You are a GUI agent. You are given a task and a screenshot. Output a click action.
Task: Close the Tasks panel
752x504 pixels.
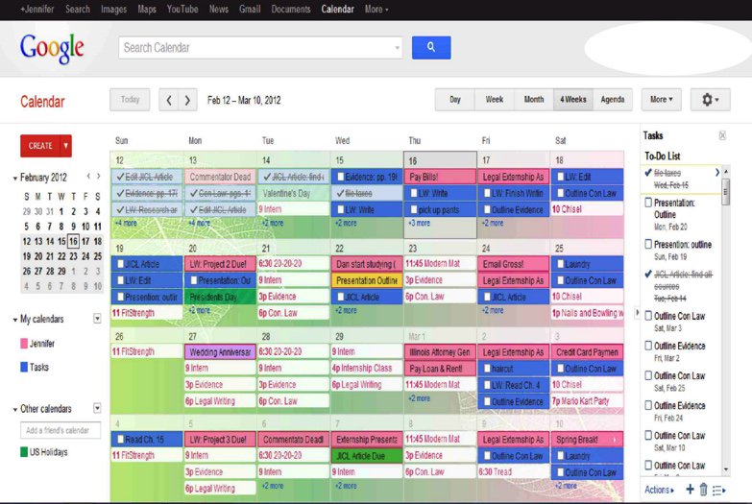pyautogui.click(x=722, y=135)
